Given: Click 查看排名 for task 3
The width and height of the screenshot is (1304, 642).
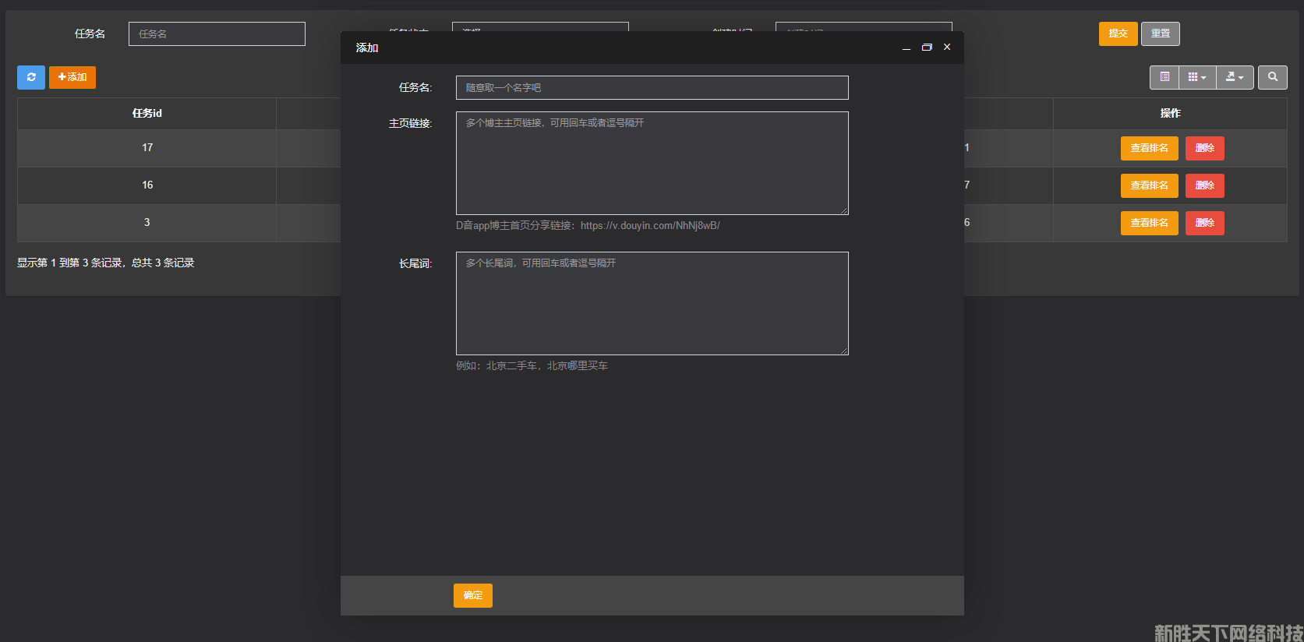Looking at the screenshot, I should (1149, 223).
